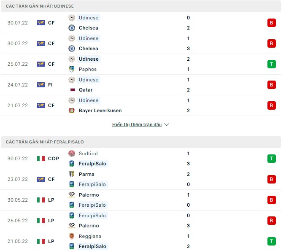Click the Parma club crest icon
The width and height of the screenshot is (286, 251).
tap(72, 174)
